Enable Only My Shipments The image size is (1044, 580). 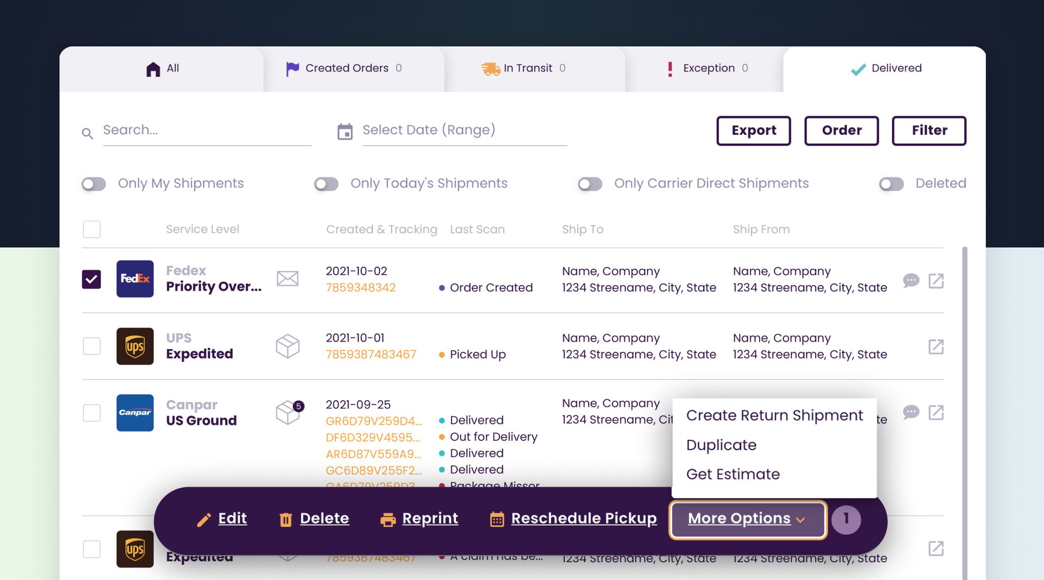click(93, 184)
